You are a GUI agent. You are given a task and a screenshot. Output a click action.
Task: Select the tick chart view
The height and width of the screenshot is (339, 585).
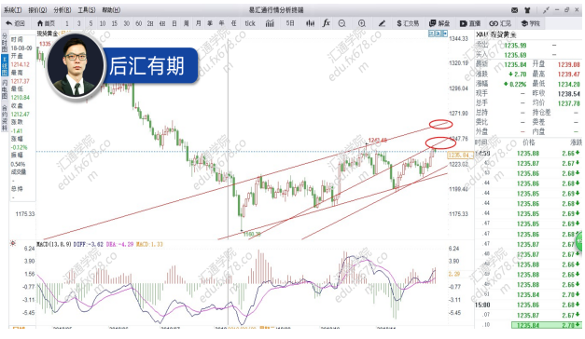(x=250, y=23)
